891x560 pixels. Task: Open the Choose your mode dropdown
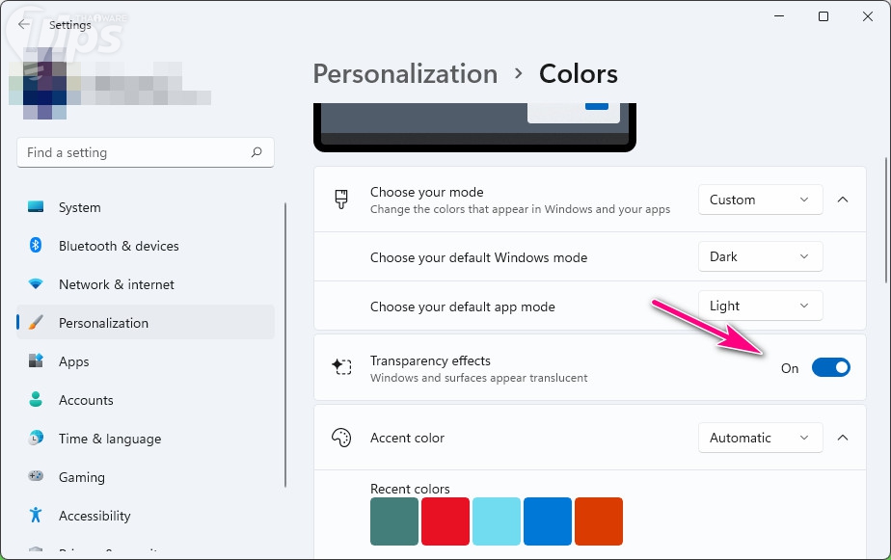click(760, 200)
